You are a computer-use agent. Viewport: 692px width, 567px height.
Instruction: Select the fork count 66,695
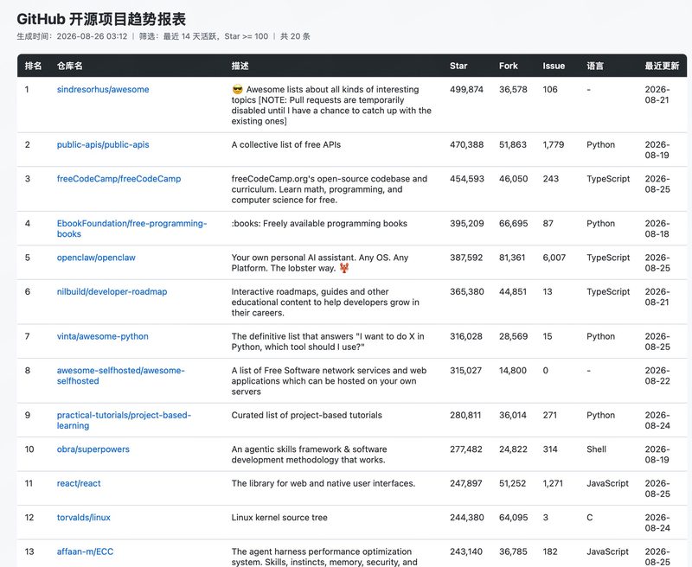click(x=513, y=224)
